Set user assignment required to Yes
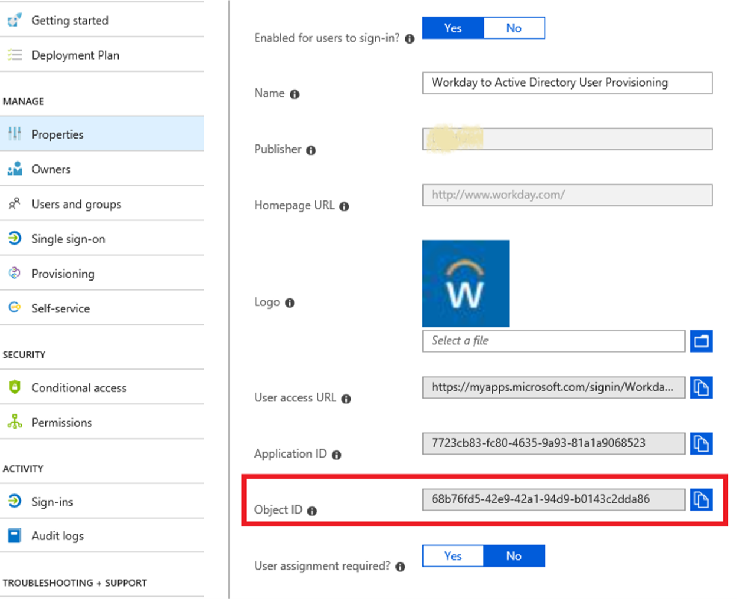Image resolution: width=737 pixels, height=599 pixels. 453,556
